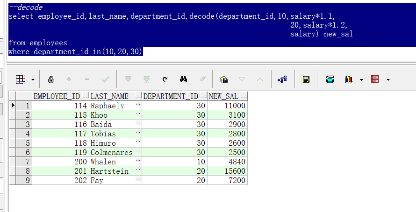Image resolution: width=416 pixels, height=212 pixels.
Task: Click the 'where department_id in(10,20,30)' line
Action: [76, 51]
